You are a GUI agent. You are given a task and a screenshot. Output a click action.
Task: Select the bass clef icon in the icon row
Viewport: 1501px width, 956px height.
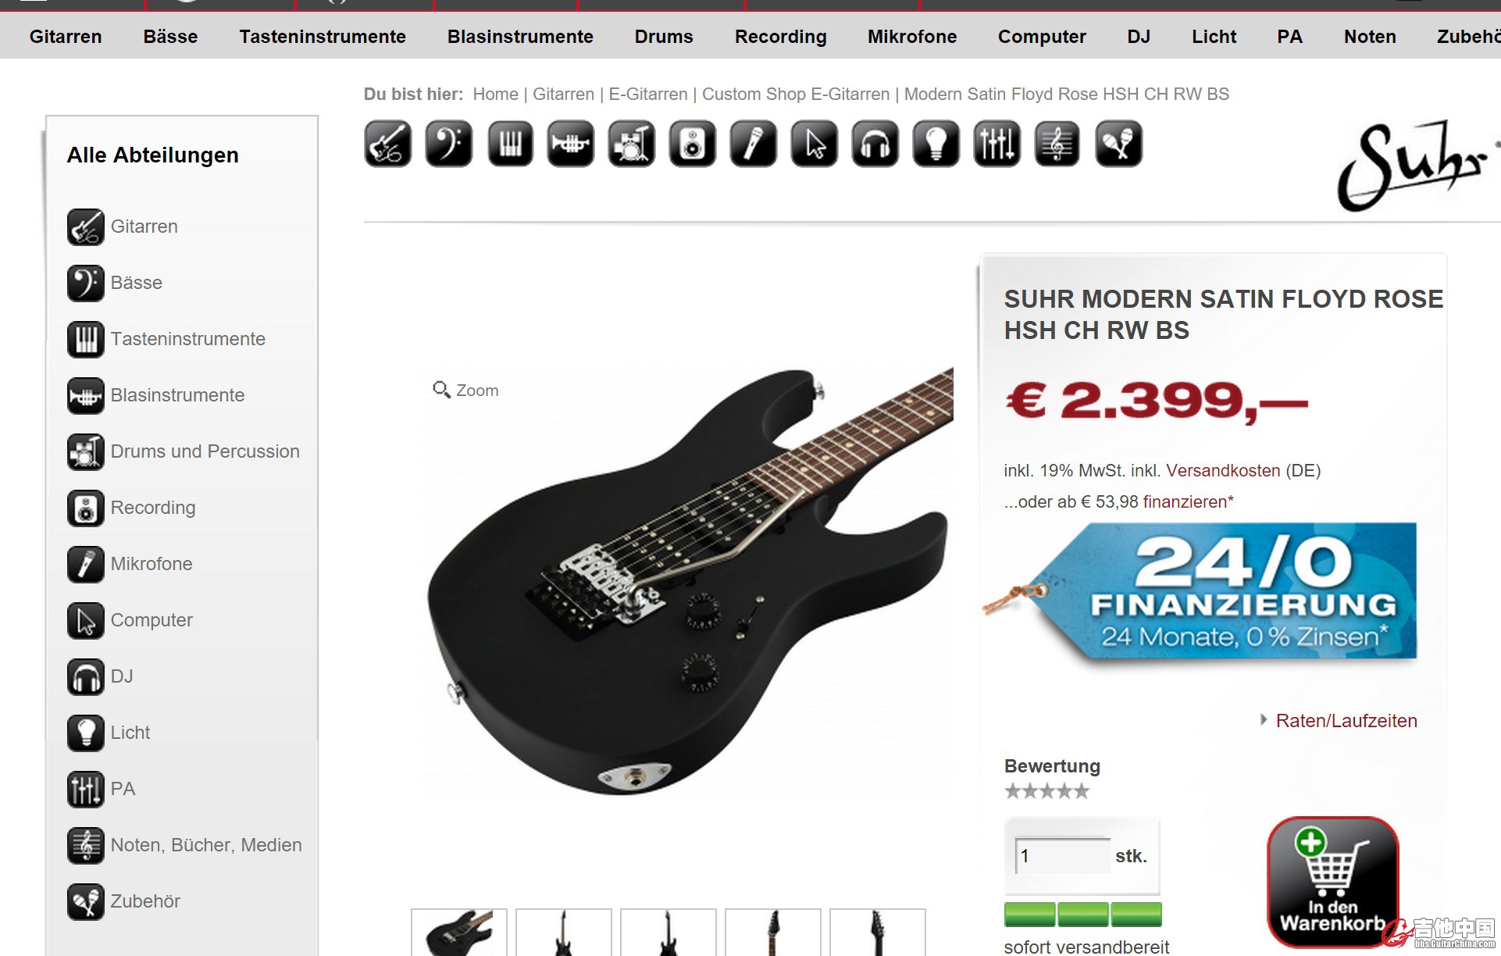(448, 144)
